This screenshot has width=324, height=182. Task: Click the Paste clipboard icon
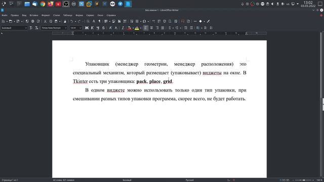coord(56,21)
